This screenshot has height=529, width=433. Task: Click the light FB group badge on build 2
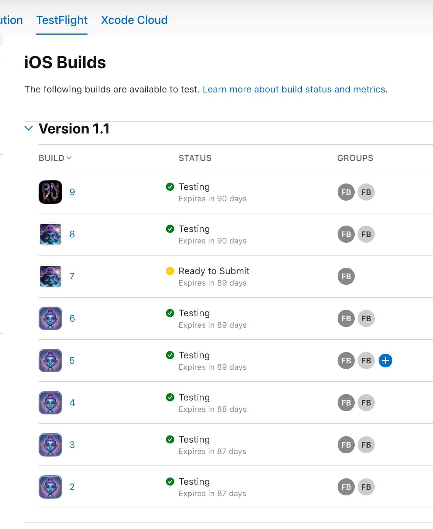[x=366, y=487]
